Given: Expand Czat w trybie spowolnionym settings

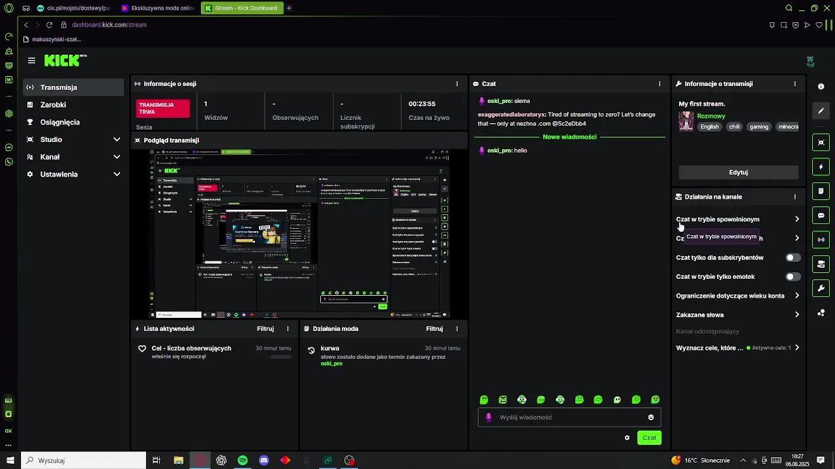Looking at the screenshot, I should click(738, 220).
